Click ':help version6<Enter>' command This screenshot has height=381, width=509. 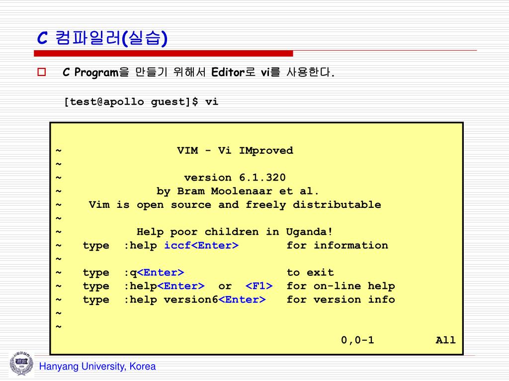[x=195, y=300]
